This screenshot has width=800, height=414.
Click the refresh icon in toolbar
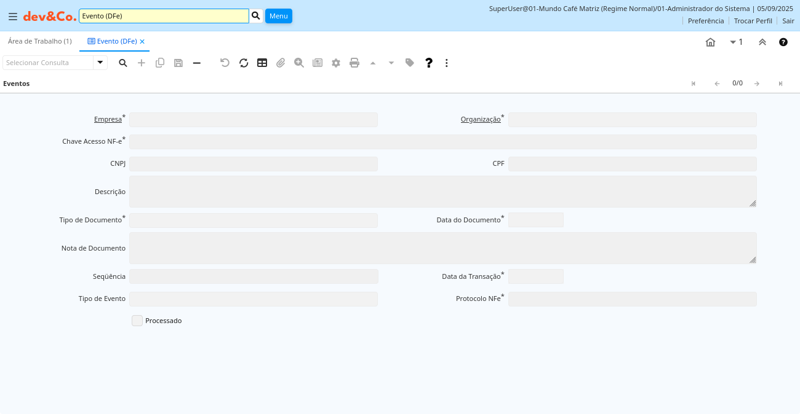[244, 63]
